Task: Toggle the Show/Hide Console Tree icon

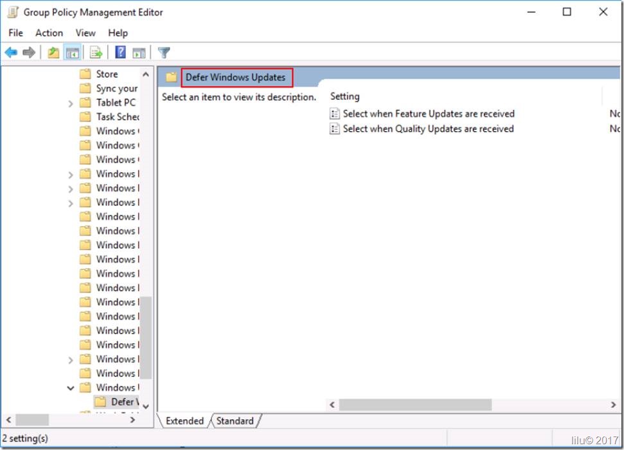Action: pos(73,52)
